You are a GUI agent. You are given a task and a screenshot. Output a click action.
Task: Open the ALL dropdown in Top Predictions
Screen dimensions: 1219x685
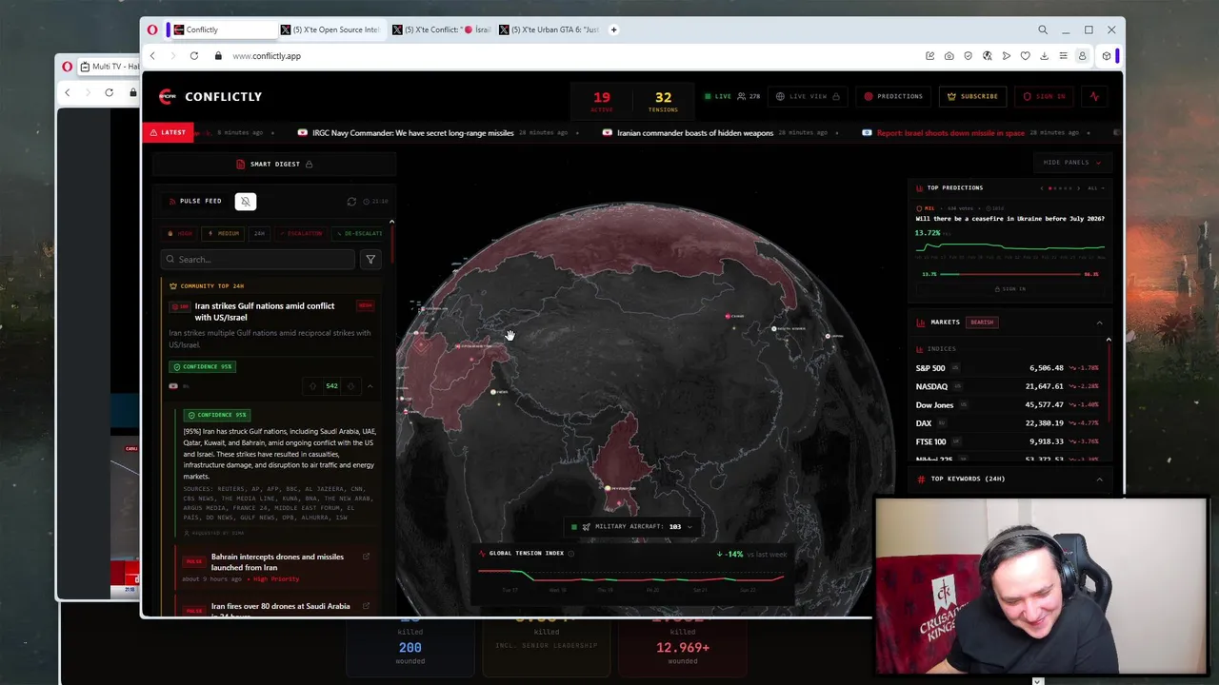click(1095, 188)
